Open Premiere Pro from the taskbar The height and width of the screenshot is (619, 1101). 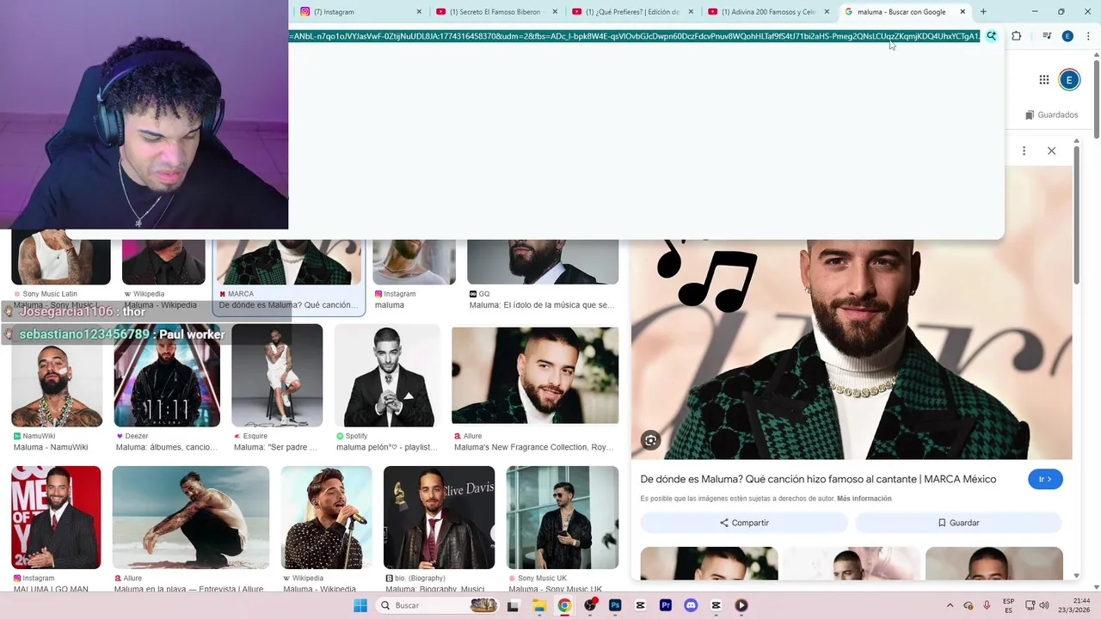666,605
